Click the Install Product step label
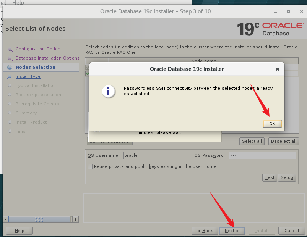The image size is (307, 237). [31, 122]
